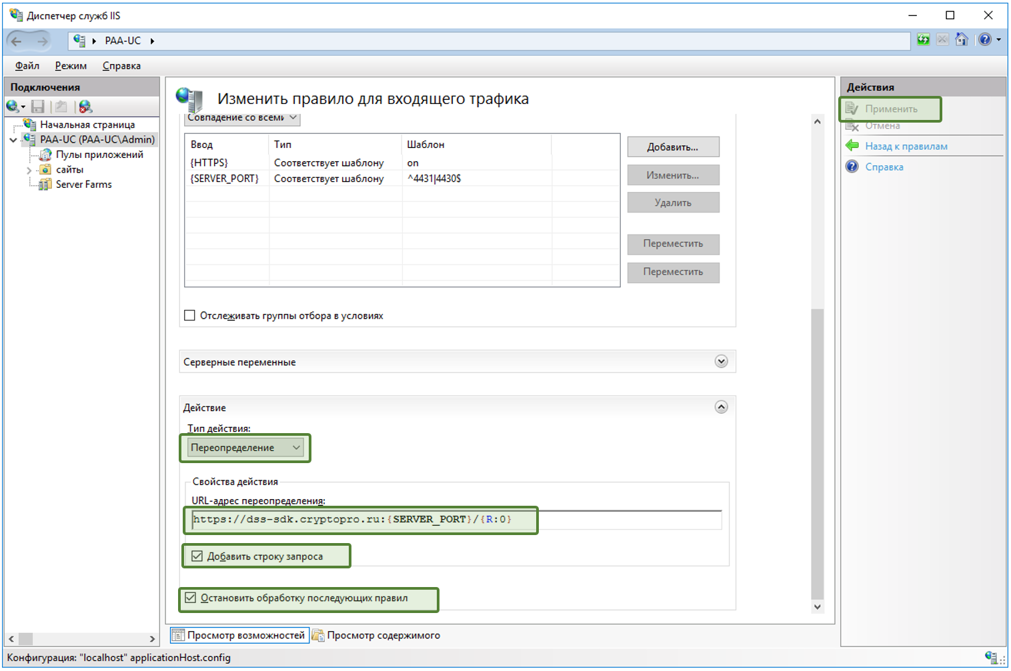Uncheck Остановить обработку последующих правил

point(191,598)
